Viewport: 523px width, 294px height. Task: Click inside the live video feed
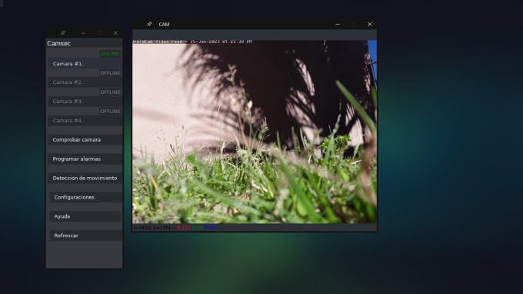pos(255,132)
